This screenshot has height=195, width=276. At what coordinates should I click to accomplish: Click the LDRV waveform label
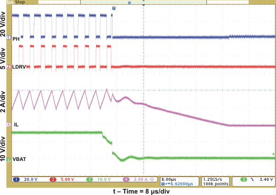[x=19, y=67]
